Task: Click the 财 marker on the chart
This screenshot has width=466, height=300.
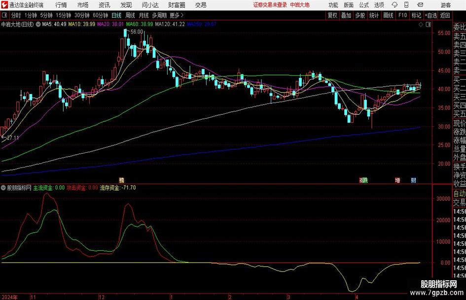Action: pyautogui.click(x=413, y=180)
